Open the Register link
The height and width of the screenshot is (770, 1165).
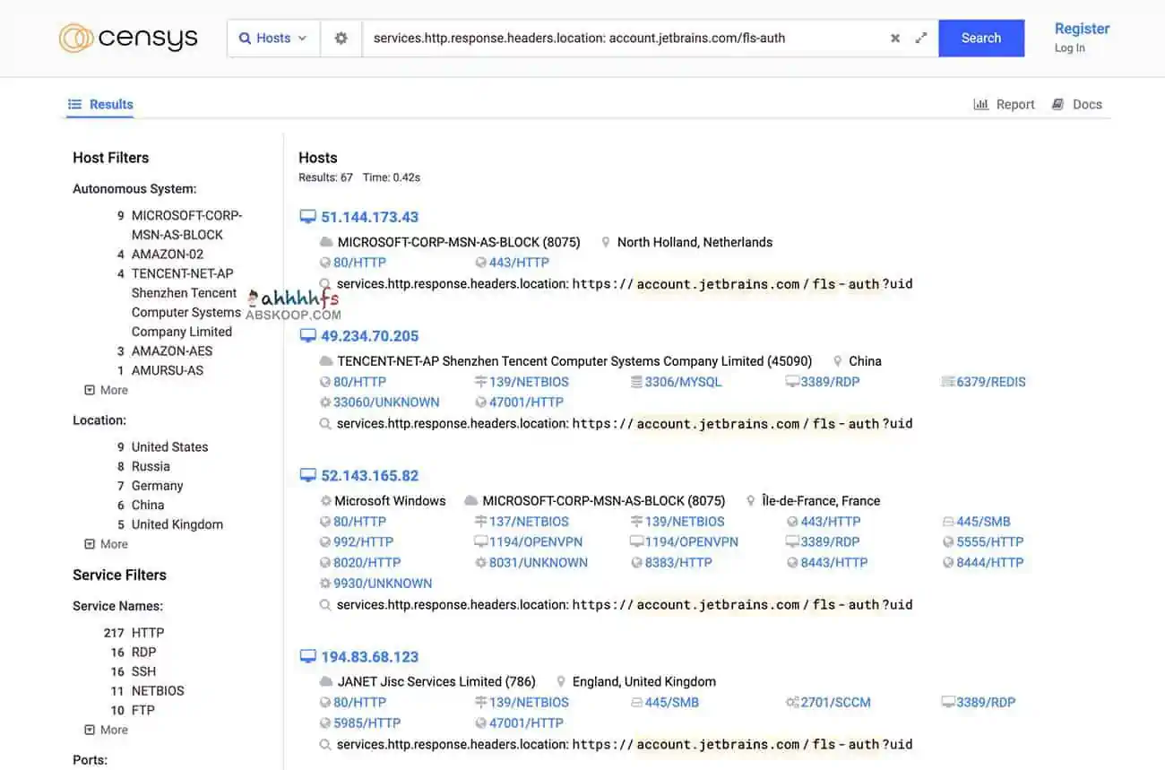click(1082, 29)
